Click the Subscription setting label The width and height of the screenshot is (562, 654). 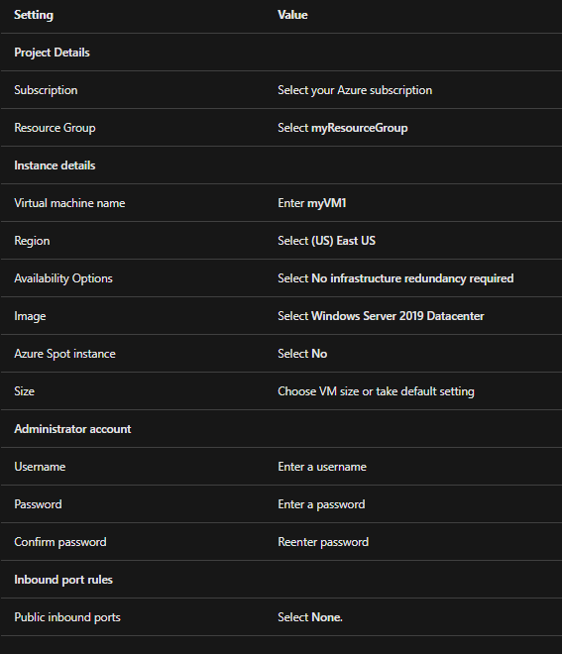[x=46, y=90]
